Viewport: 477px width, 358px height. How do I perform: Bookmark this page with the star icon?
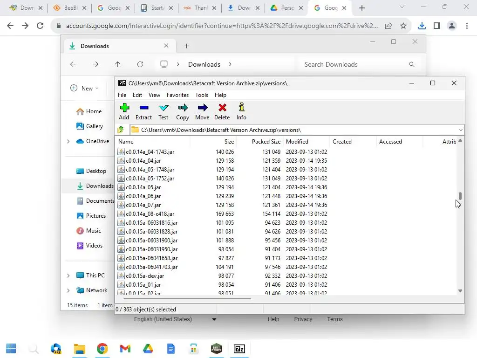click(x=403, y=26)
